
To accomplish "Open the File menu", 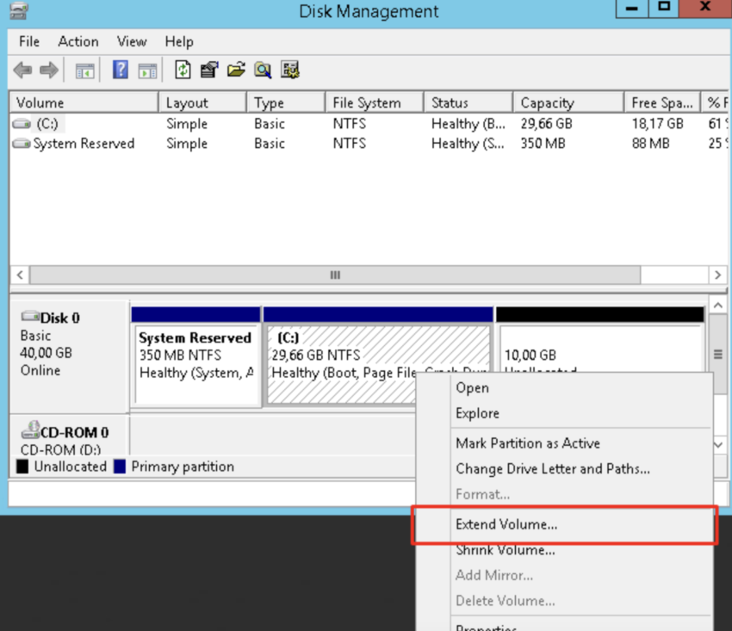I will point(29,41).
